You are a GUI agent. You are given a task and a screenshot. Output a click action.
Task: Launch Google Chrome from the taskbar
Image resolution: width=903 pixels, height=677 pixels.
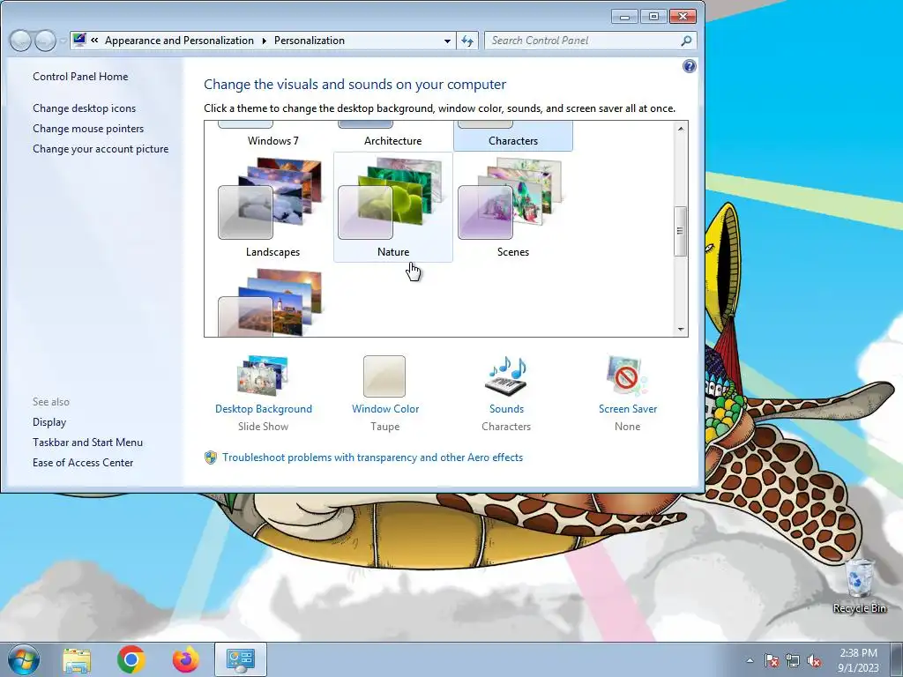click(x=131, y=659)
